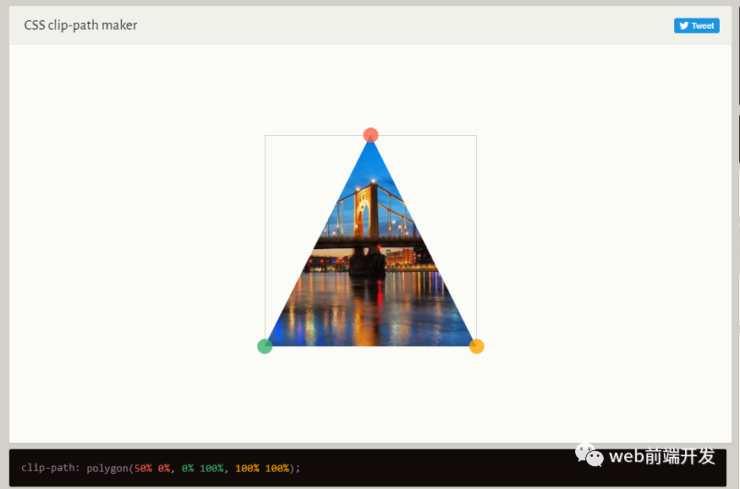Screen dimensions: 740x489
Task: Click the 'clip-path:' property text
Action: [51, 468]
